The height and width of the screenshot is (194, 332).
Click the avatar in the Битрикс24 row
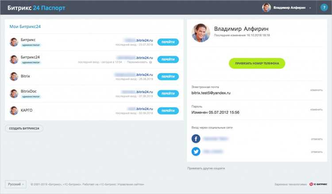[x=14, y=59]
